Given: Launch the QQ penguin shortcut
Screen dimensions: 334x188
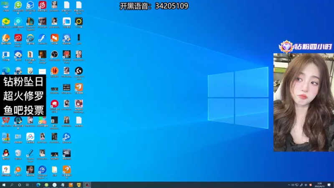Looking at the screenshot, I should click(6, 153).
